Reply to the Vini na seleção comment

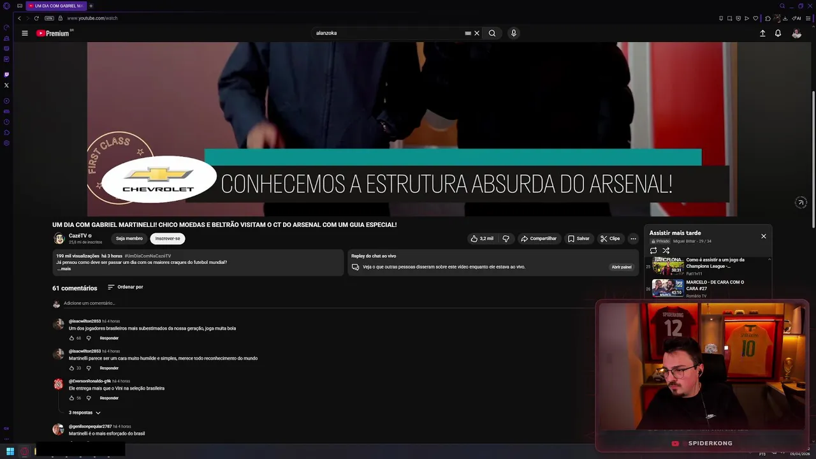pos(109,398)
